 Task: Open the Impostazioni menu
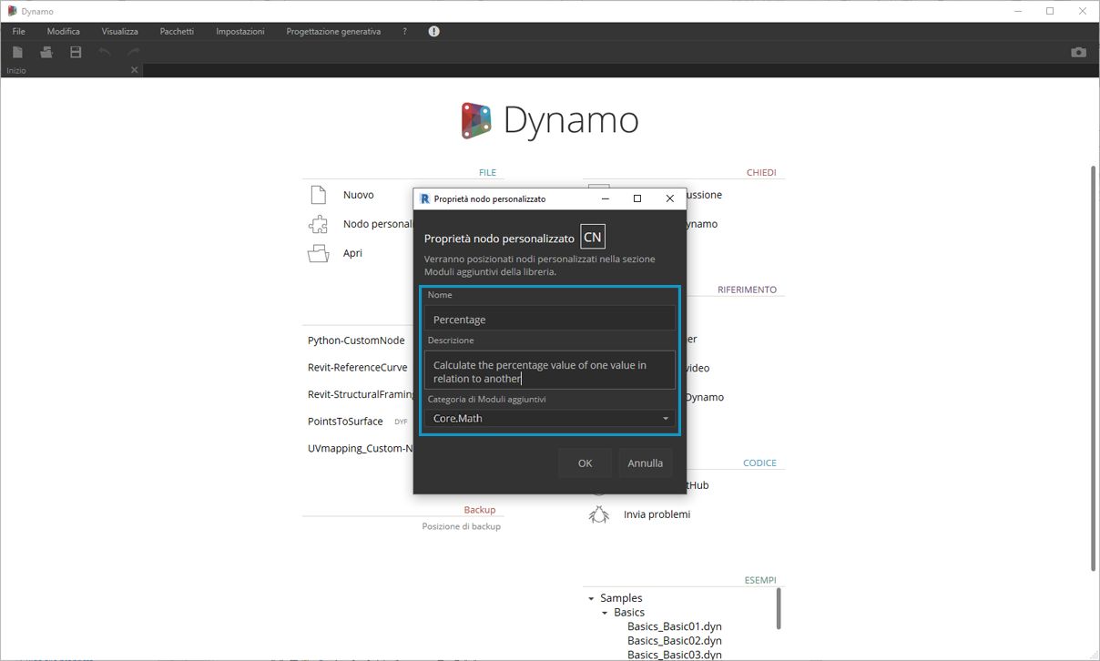pyautogui.click(x=240, y=31)
